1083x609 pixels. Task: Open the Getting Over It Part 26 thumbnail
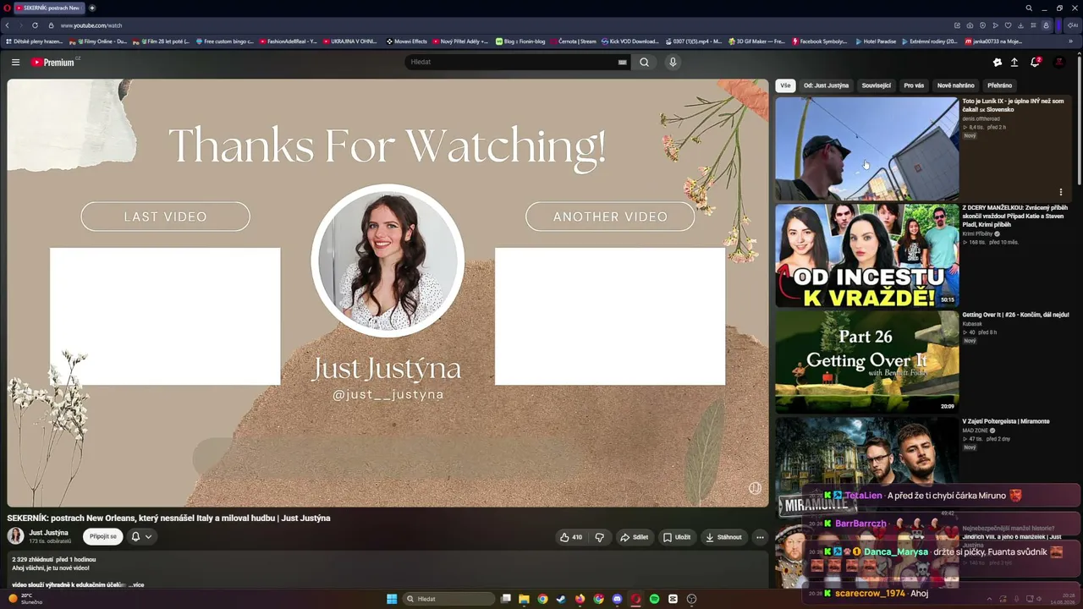[x=867, y=362]
